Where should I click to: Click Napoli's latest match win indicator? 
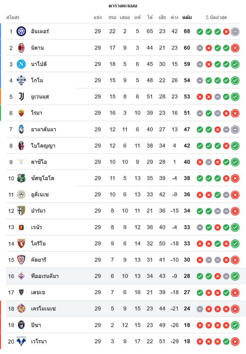coord(235,64)
